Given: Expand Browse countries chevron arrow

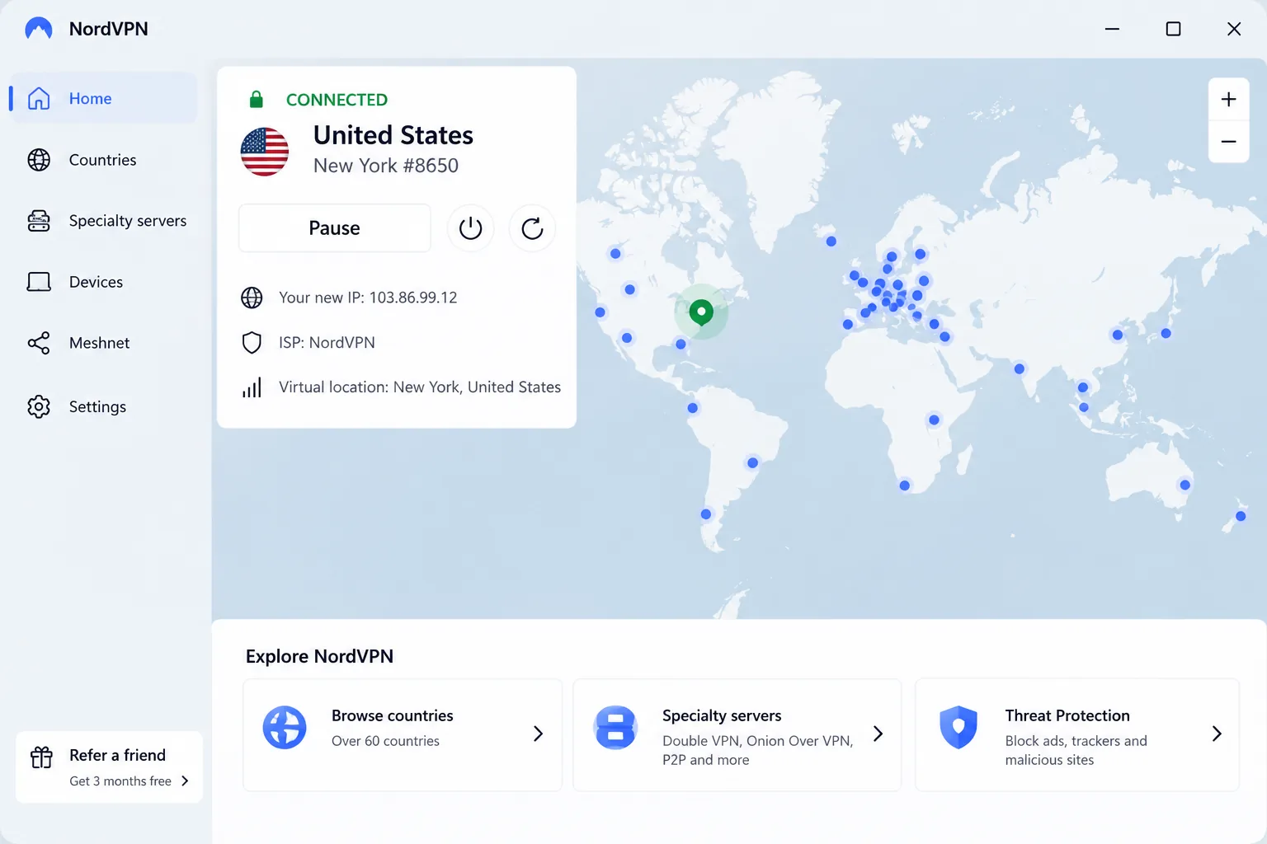Looking at the screenshot, I should point(538,734).
